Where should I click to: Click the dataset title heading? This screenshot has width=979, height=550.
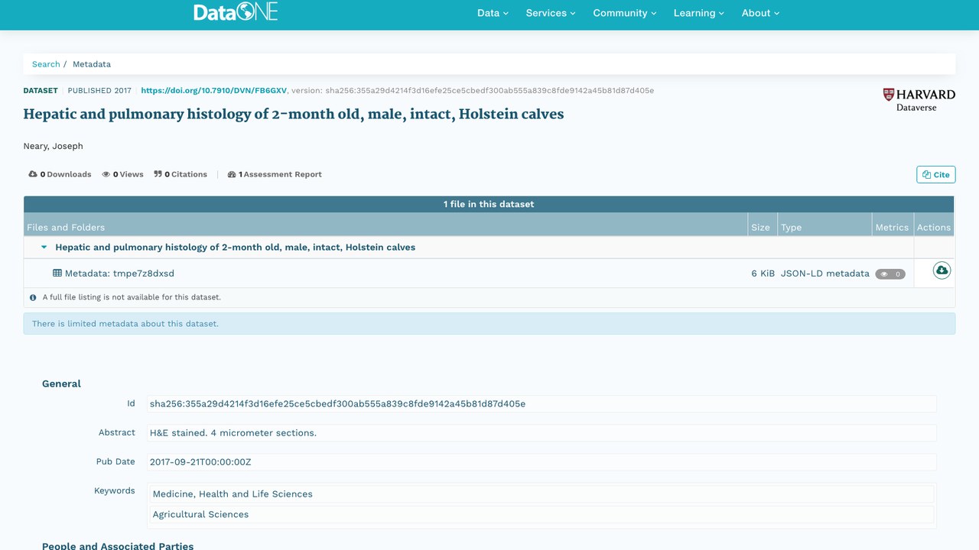click(294, 114)
